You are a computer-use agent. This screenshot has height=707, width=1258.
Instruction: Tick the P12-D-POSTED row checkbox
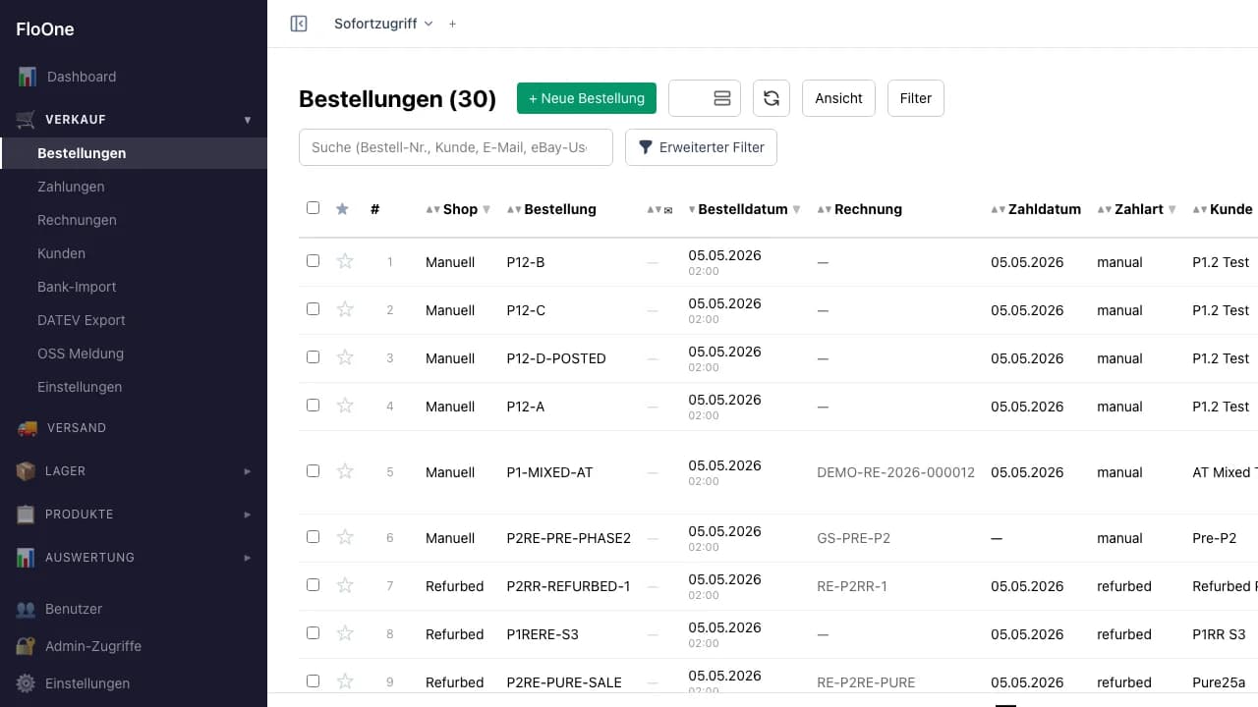pos(313,357)
